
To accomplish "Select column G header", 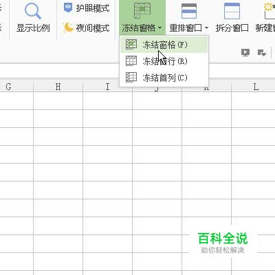I will coord(16,87).
